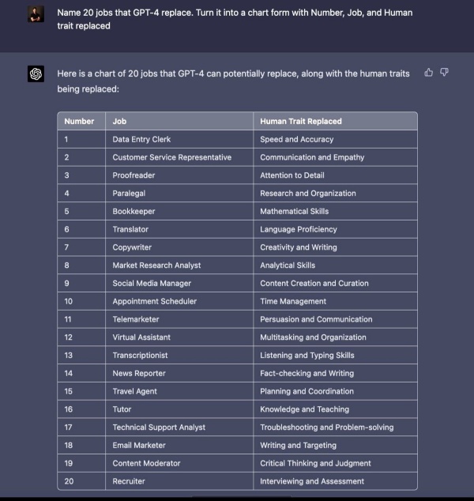Screen dimensions: 474x501
Task: Select the Data Entry Clerk cell
Action: (141, 139)
